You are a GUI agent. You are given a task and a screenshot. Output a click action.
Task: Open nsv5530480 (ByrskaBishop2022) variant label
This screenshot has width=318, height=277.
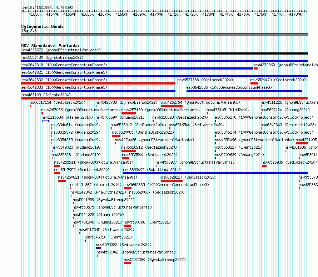pos(53,57)
